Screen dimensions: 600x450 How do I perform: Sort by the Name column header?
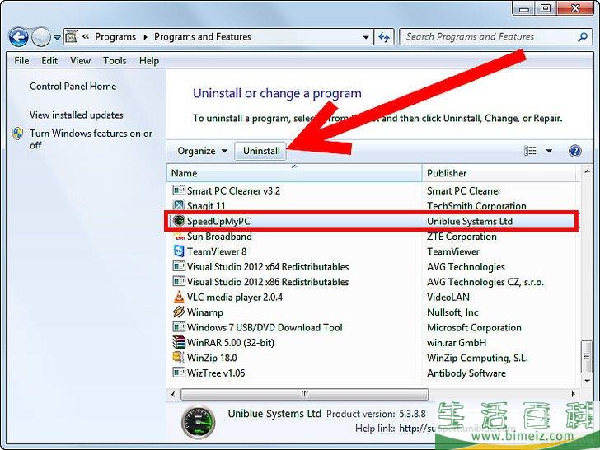[294, 173]
